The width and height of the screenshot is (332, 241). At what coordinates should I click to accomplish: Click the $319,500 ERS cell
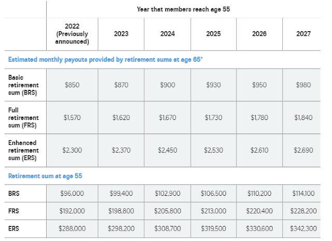(x=213, y=229)
